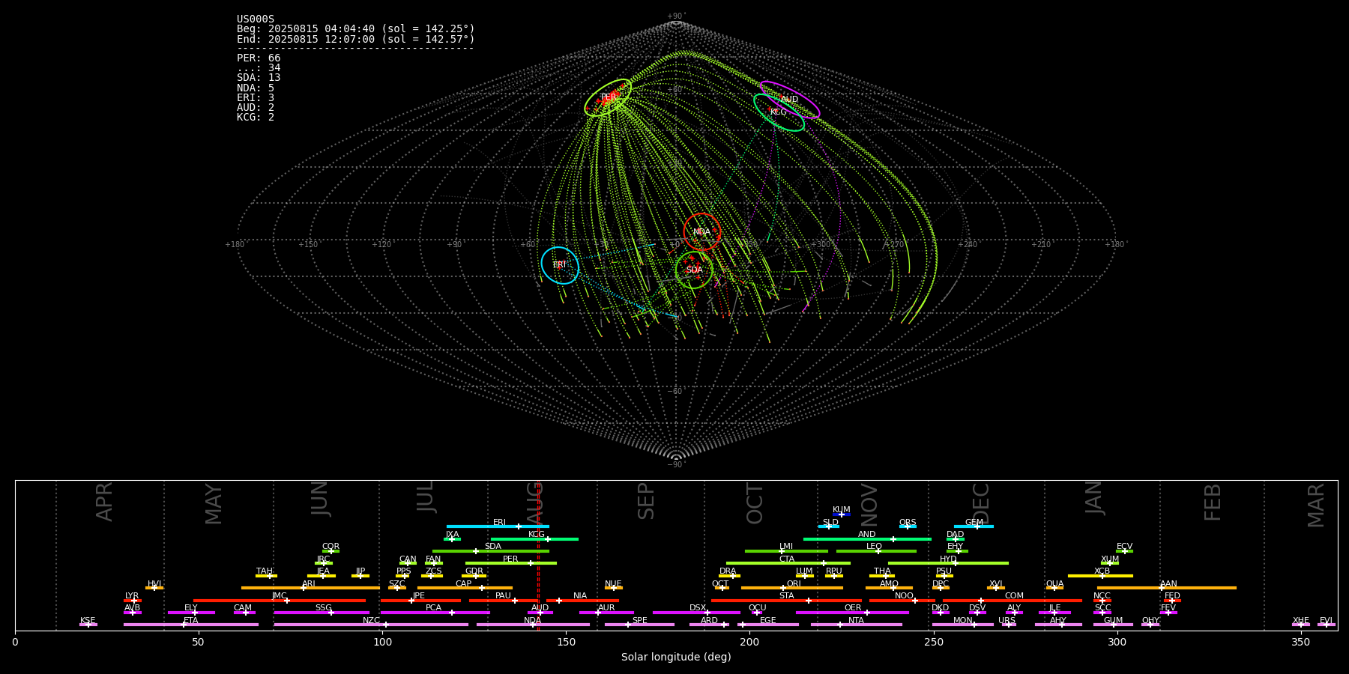The width and height of the screenshot is (1349, 674).
Task: Select the 'AUD: 2' count entry
Action: (x=256, y=108)
